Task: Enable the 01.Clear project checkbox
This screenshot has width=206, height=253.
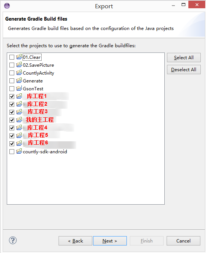Action: pos(12,57)
